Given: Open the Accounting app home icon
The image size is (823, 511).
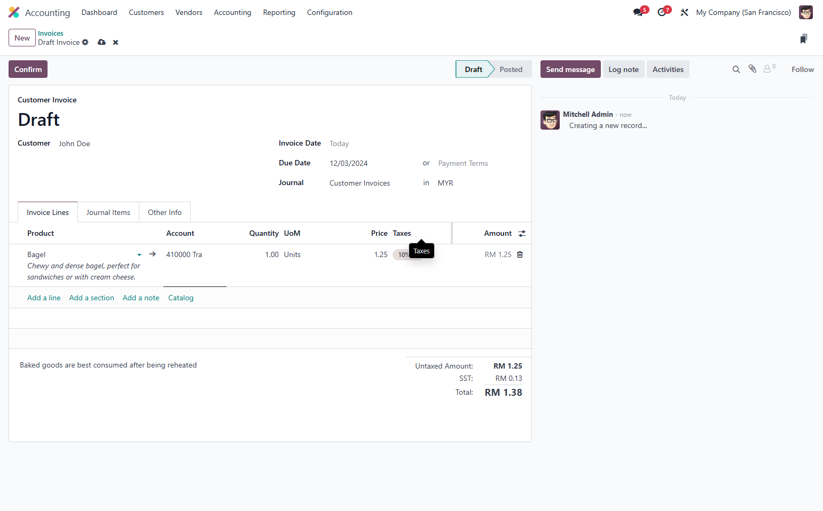Looking at the screenshot, I should (x=14, y=12).
